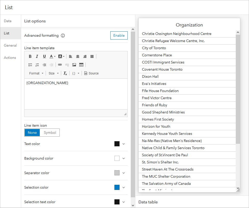The width and height of the screenshot is (249, 208).
Task: Apply italic formatting to the template text
Action: [x=37, y=56]
